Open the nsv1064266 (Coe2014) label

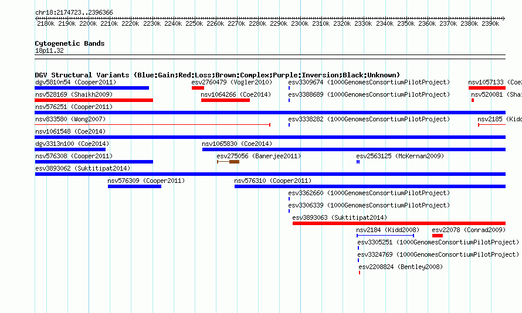236,94
